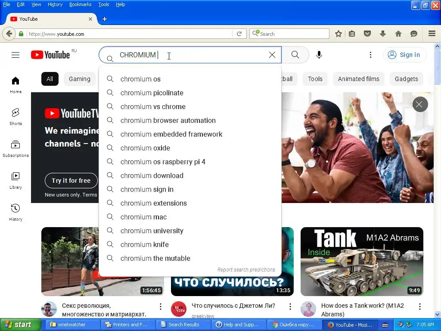Open the YouTube guide hamburger menu
The image size is (441, 331).
(16, 55)
